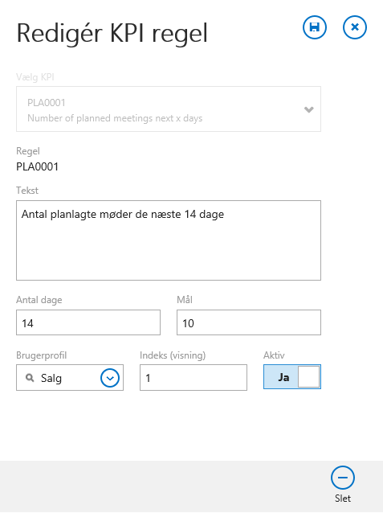Click into the Antal dage field
The height and width of the screenshot is (513, 383).
[x=88, y=322]
